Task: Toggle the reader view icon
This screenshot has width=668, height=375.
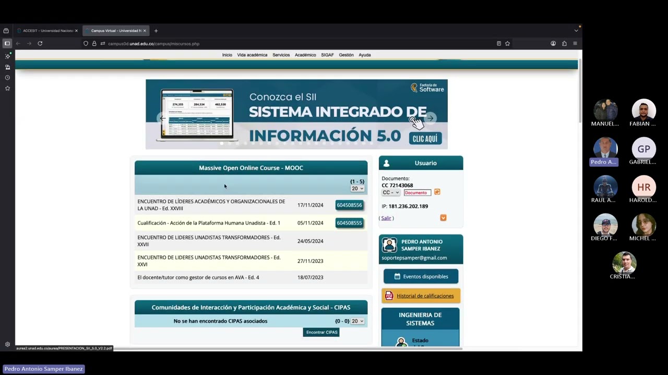Action: click(499, 44)
